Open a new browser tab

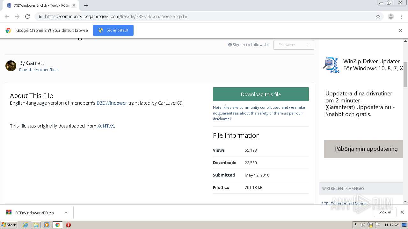point(86,5)
